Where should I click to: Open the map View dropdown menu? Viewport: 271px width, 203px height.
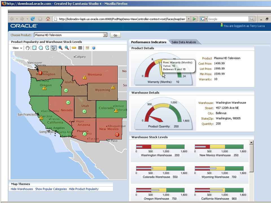pyautogui.click(x=17, y=48)
